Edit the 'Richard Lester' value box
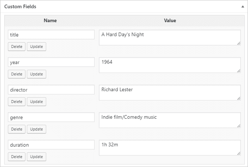The height and width of the screenshot is (167, 248). [x=169, y=92]
